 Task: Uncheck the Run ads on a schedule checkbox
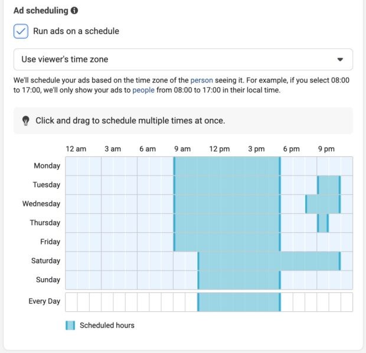coord(21,31)
